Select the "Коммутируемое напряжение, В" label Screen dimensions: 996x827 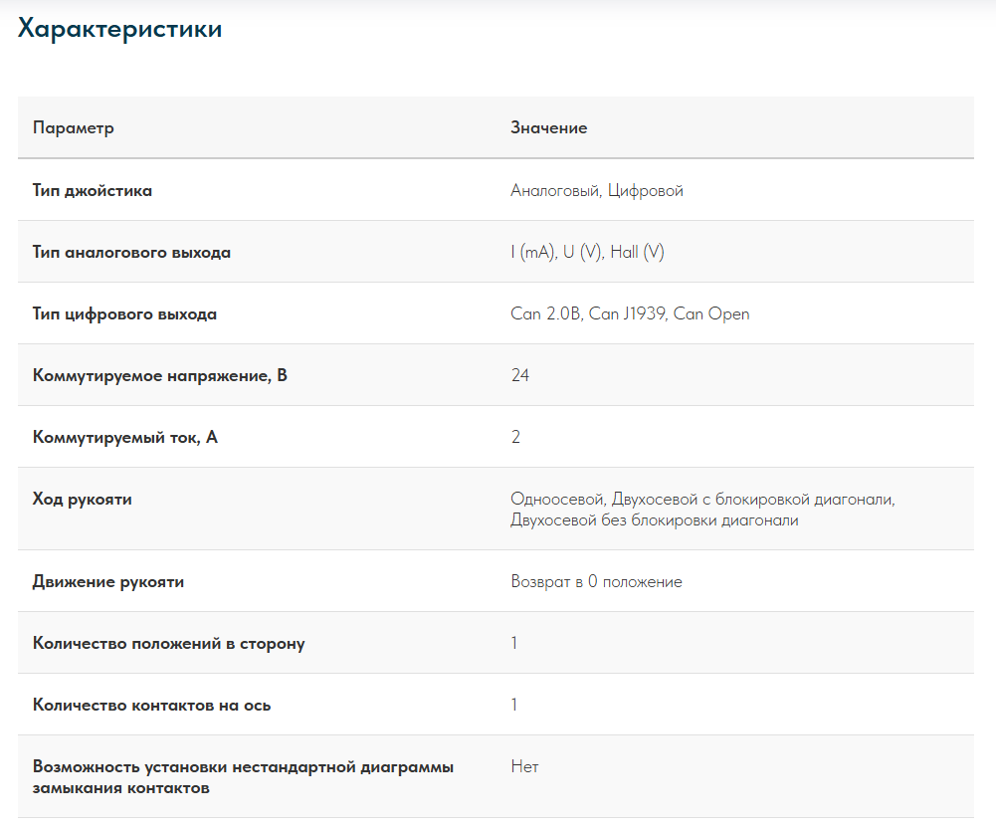[160, 376]
